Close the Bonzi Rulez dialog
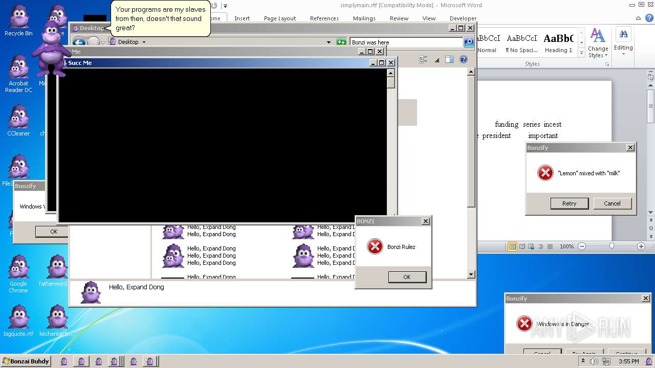The width and height of the screenshot is (655, 368). tap(425, 221)
